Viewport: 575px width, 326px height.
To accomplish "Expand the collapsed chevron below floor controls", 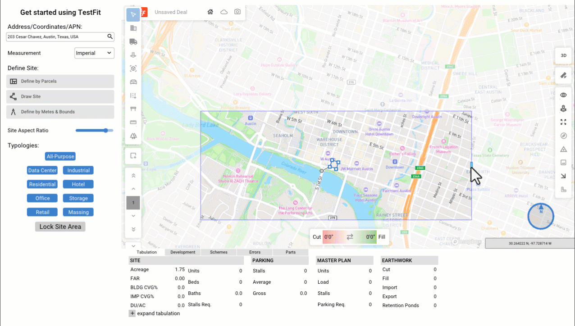I will point(133,246).
